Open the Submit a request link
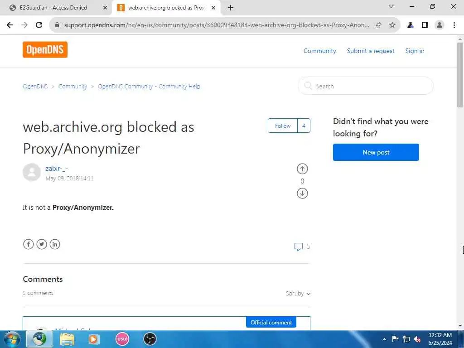Viewport: 464px width, 348px height. tap(371, 51)
